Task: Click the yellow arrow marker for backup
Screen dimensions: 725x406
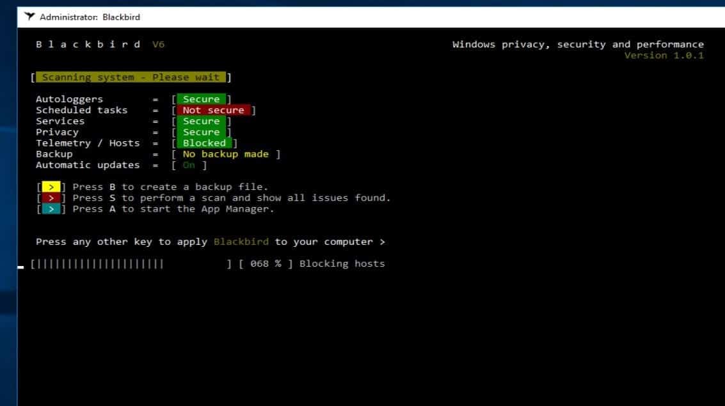Action: (51, 187)
